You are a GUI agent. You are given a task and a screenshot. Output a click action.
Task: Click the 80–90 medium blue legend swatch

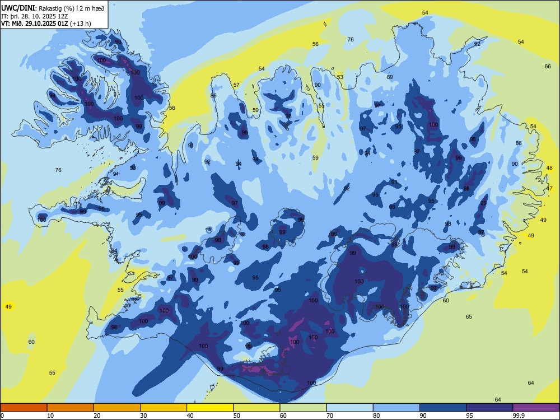pos(396,408)
